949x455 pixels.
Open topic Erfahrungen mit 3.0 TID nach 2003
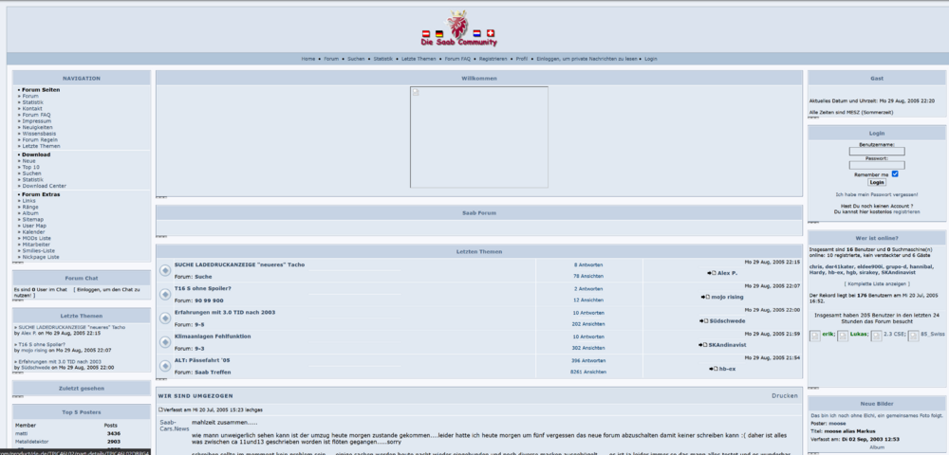tap(225, 313)
